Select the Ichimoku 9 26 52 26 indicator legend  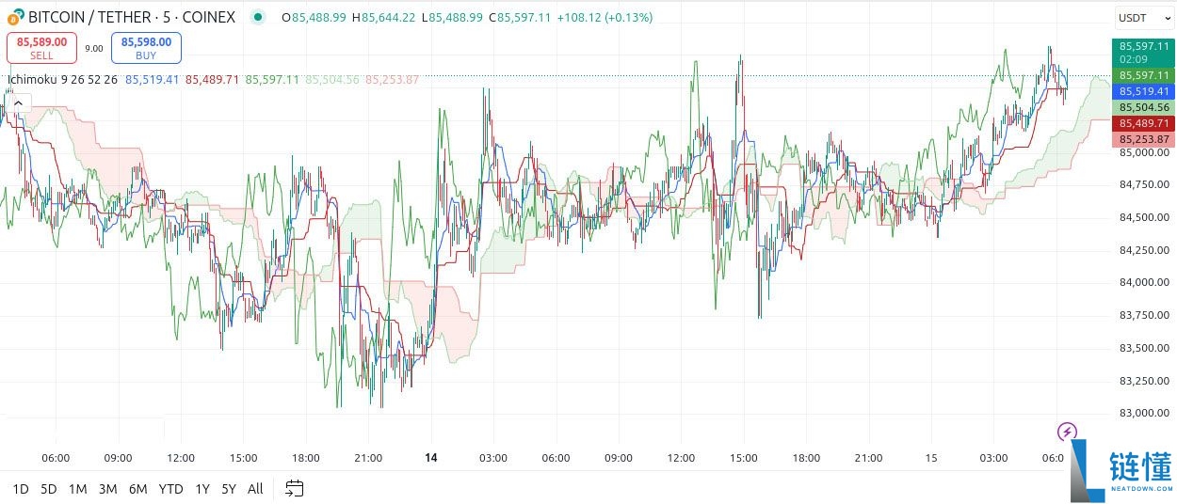(x=62, y=80)
